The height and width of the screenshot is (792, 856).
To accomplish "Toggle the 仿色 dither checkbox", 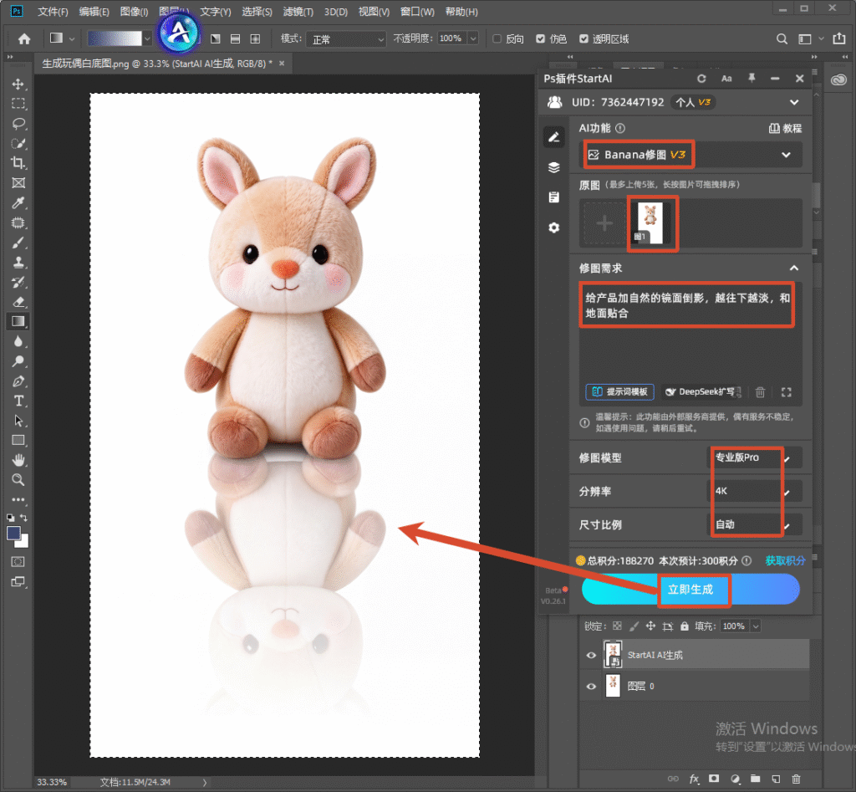I will pos(541,38).
